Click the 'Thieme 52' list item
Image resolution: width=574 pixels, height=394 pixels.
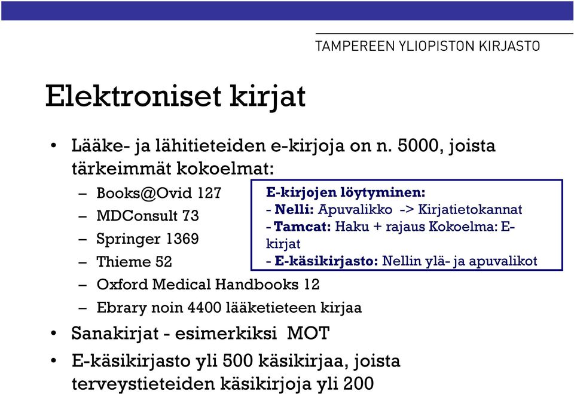click(x=134, y=262)
